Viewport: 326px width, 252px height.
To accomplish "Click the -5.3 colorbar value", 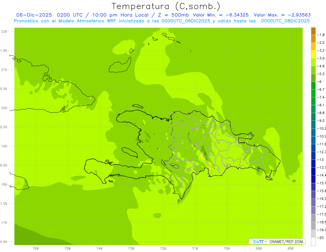I will (x=321, y=74).
